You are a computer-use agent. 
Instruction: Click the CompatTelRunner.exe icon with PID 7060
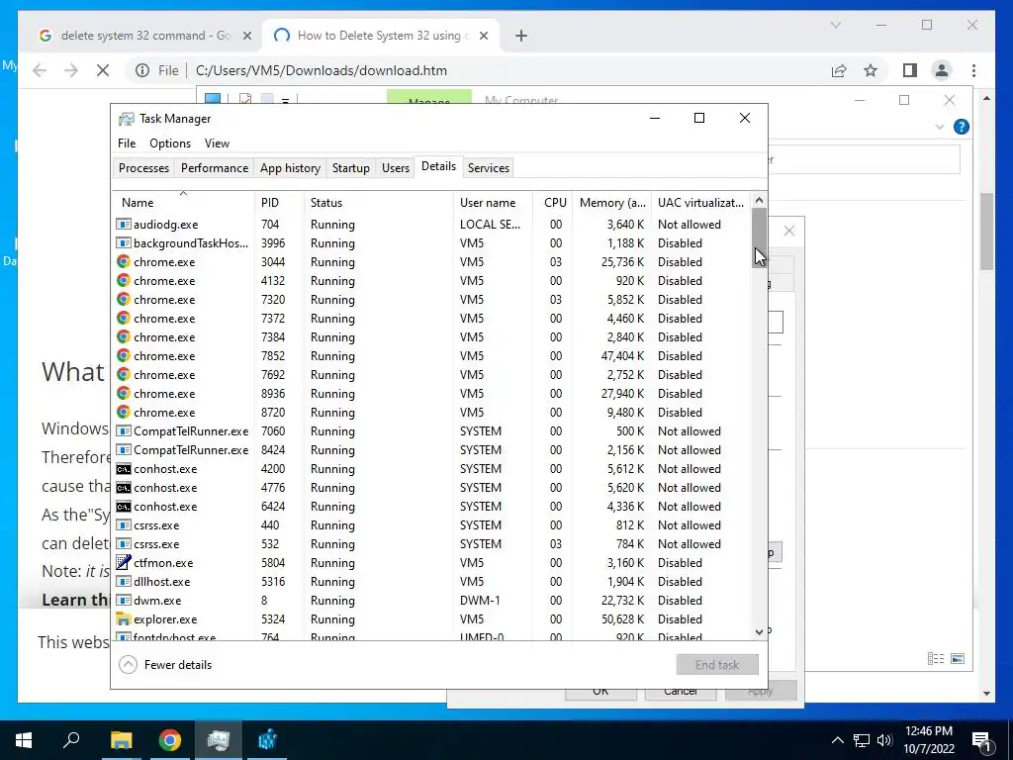click(123, 431)
